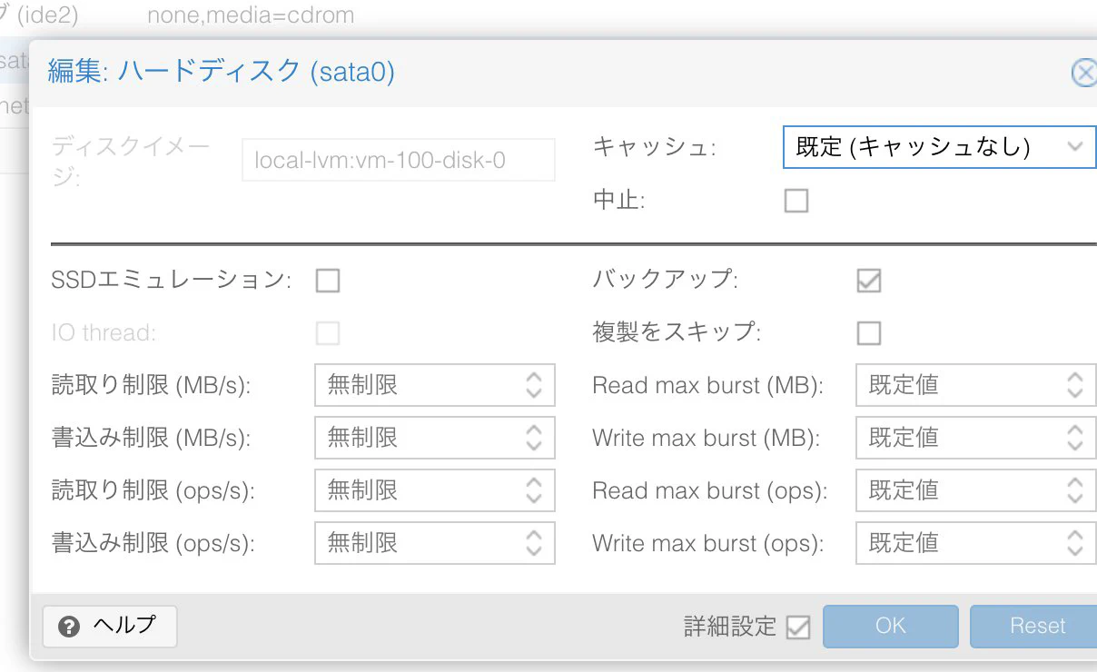Close the ハードディスク edit dialog
The image size is (1097, 672).
pyautogui.click(x=1084, y=73)
